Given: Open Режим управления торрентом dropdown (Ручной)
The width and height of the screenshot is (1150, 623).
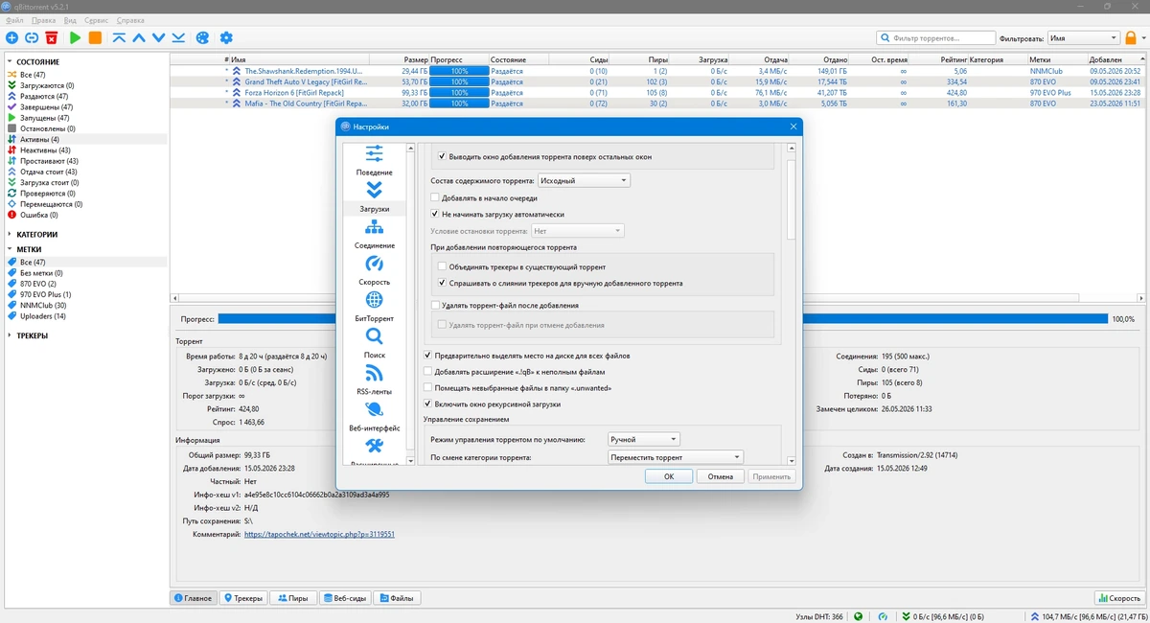Looking at the screenshot, I should click(x=644, y=439).
